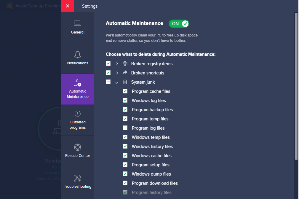The height and width of the screenshot is (199, 299).
Task: Toggle the System junk partial checkbox
Action: pyautogui.click(x=108, y=82)
